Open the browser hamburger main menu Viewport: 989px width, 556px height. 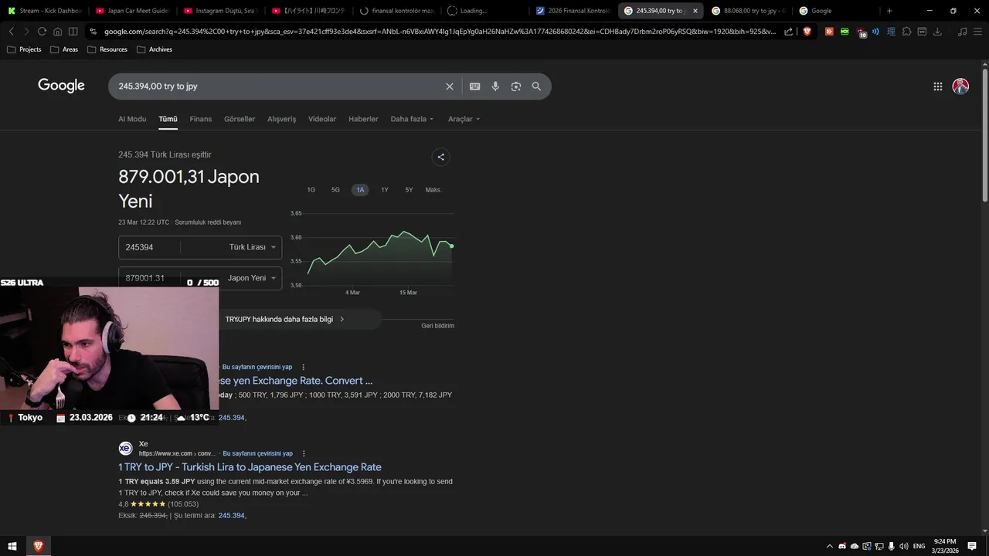pos(977,32)
